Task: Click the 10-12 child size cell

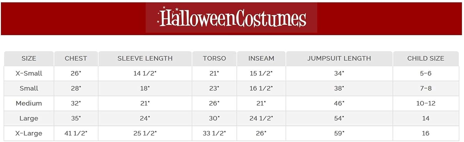Action: coord(426,103)
